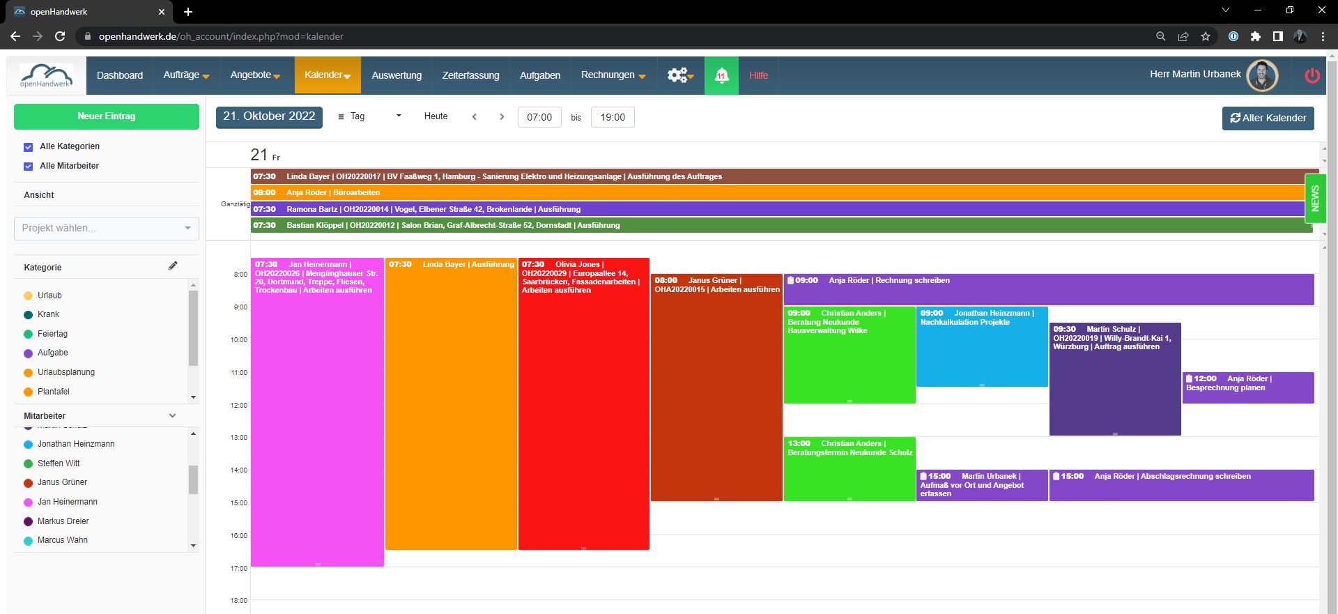Collapse the Mitarbeiter section
Image resolution: width=1338 pixels, height=614 pixels.
[172, 416]
